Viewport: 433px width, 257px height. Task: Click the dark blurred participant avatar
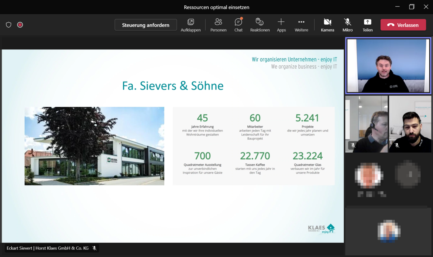point(408,174)
